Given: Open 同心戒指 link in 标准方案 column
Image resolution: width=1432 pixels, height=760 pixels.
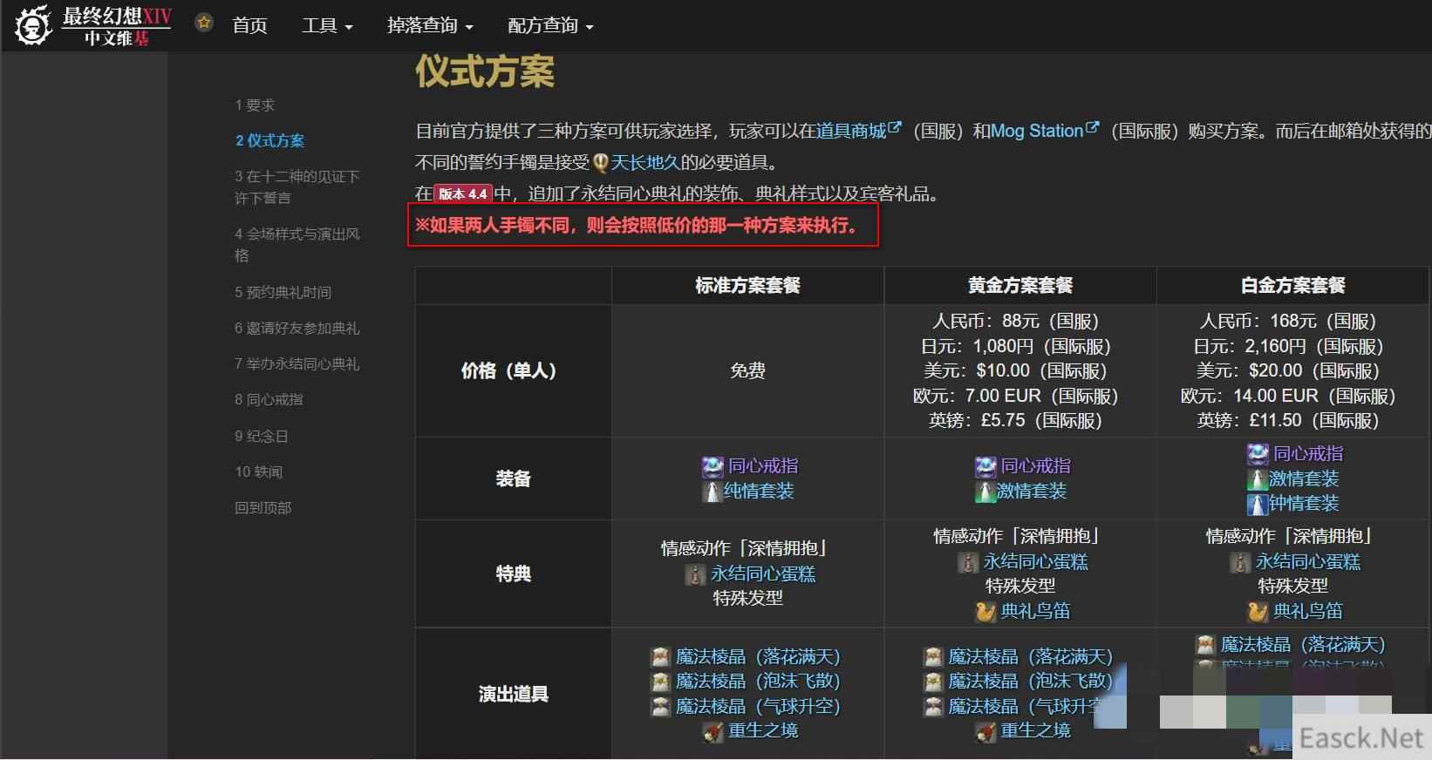Looking at the screenshot, I should pos(763,465).
